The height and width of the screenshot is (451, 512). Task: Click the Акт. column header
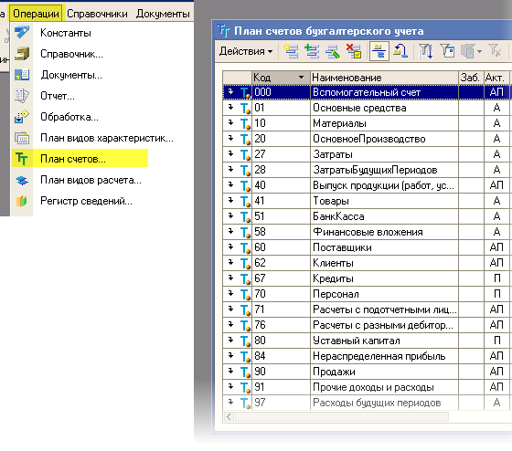tap(496, 78)
